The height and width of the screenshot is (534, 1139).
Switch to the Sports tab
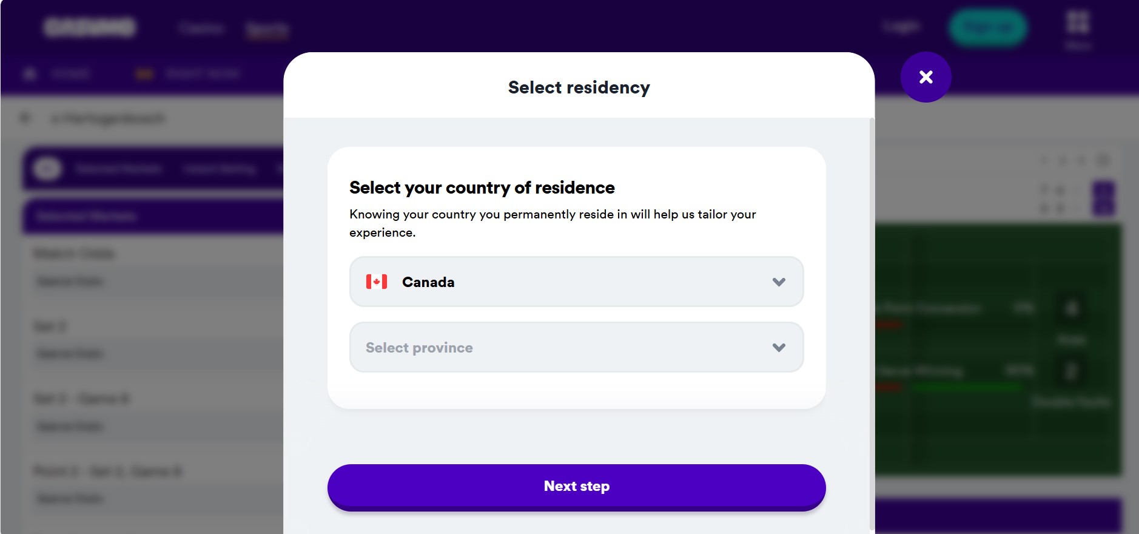pos(267,29)
